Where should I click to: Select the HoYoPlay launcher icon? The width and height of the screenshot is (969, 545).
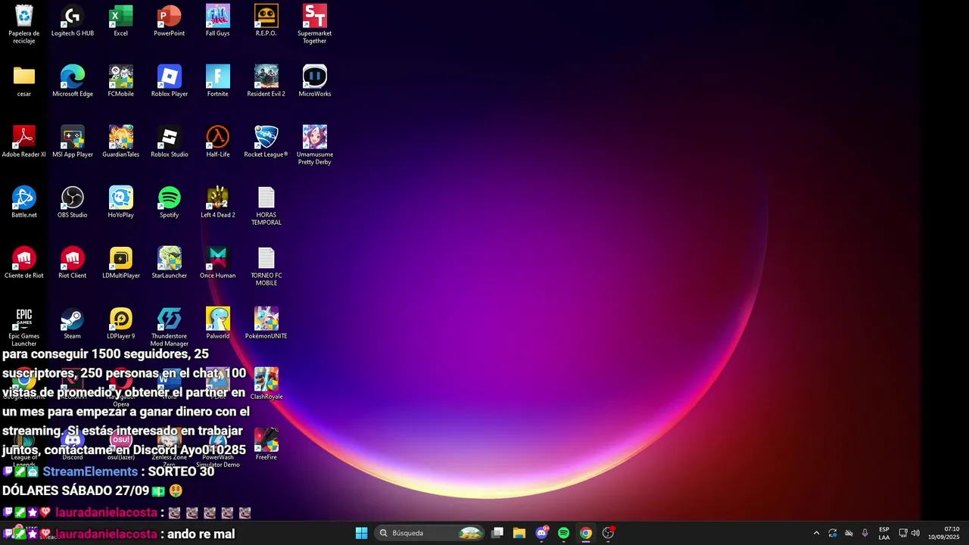click(x=121, y=203)
